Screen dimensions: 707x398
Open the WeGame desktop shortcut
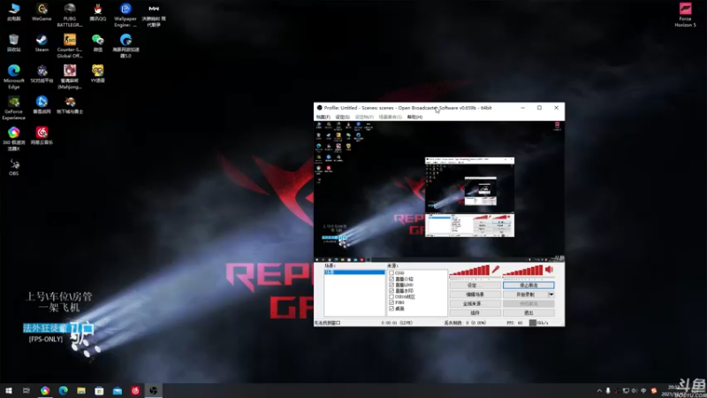tap(42, 12)
